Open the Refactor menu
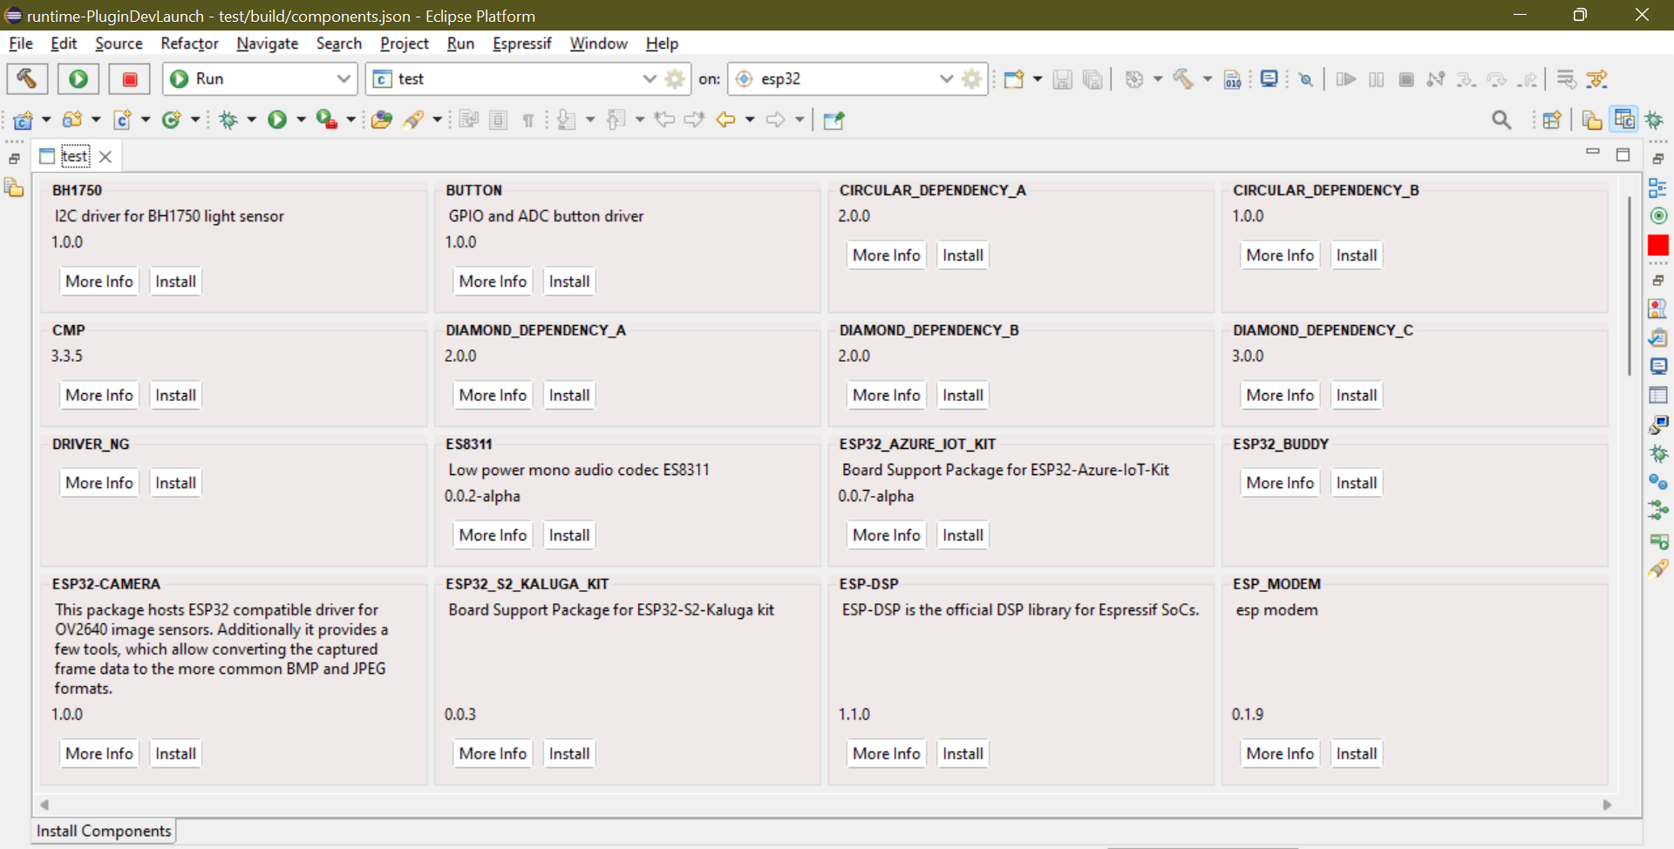The width and height of the screenshot is (1674, 849). click(x=189, y=44)
